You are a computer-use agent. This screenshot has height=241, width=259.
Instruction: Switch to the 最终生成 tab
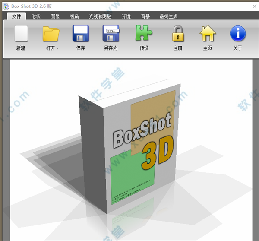coord(168,16)
